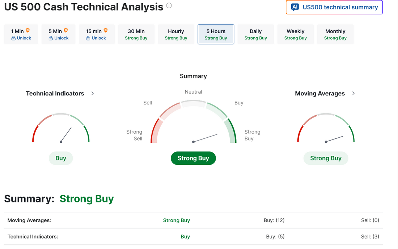Screen dimensions: 398x249
Task: Click the green Strong Buy summary pill
Action: pyautogui.click(x=193, y=158)
